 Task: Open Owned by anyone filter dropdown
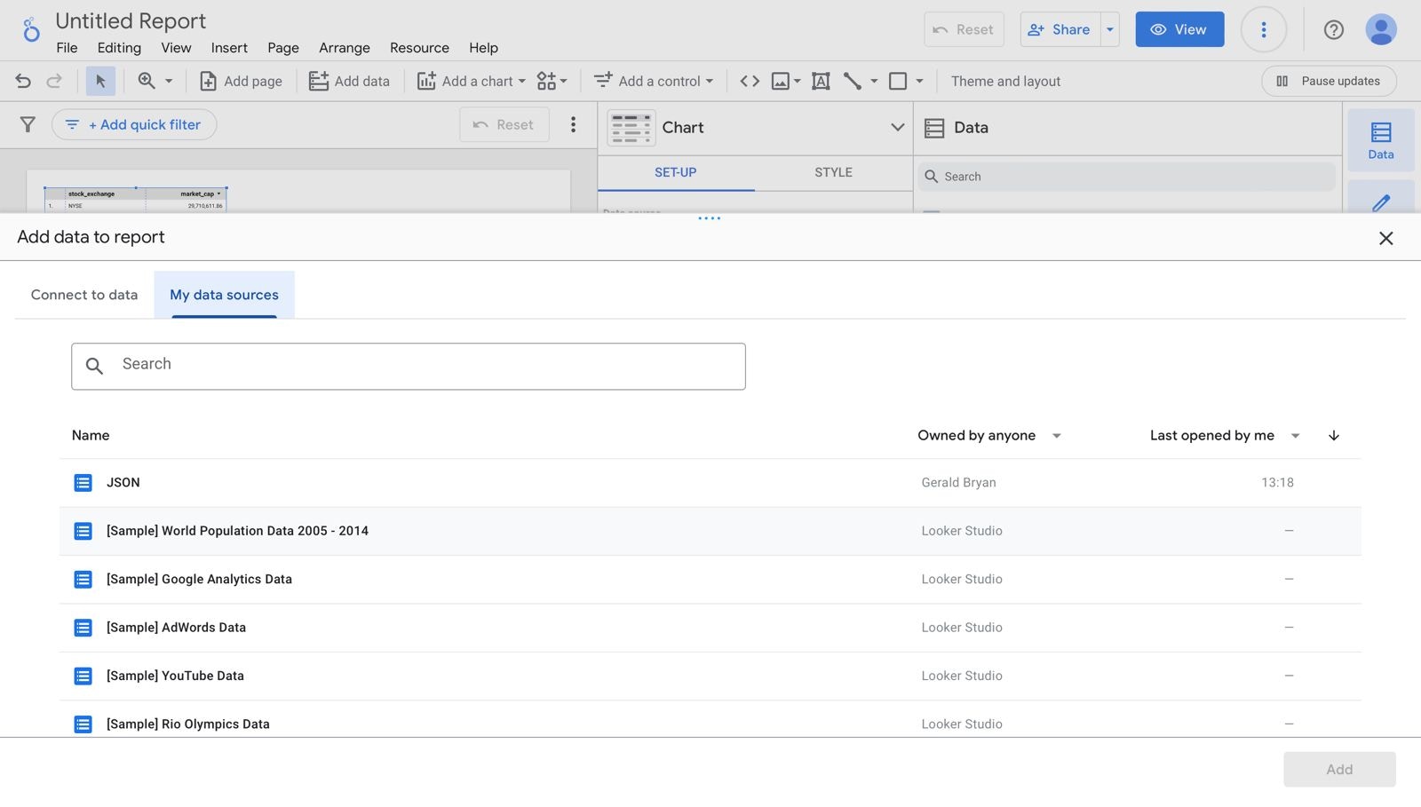[x=989, y=435]
